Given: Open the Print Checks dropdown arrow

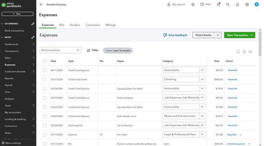Looking at the screenshot, I should 218,35.
